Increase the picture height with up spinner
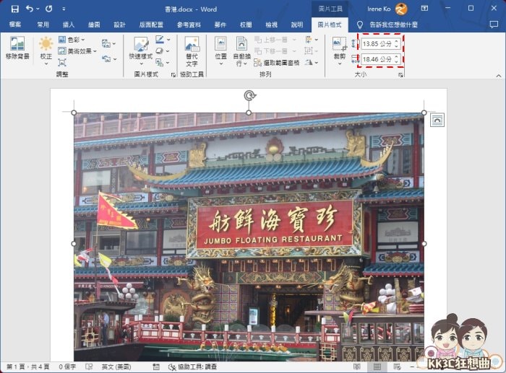 (397, 42)
